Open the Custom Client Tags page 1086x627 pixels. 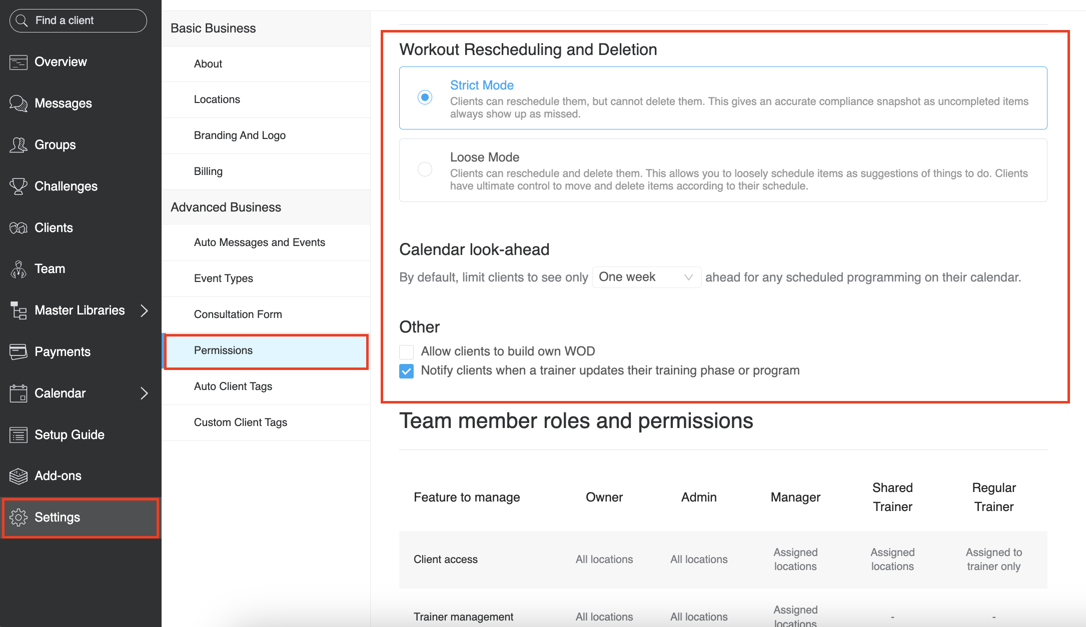coord(241,422)
